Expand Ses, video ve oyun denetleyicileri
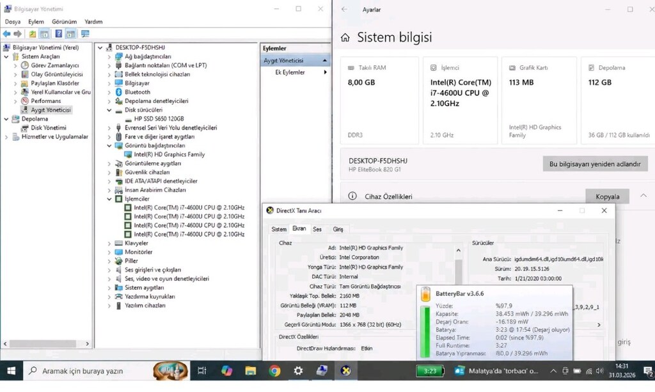Viewport: 655px width, 392px height. [109, 278]
